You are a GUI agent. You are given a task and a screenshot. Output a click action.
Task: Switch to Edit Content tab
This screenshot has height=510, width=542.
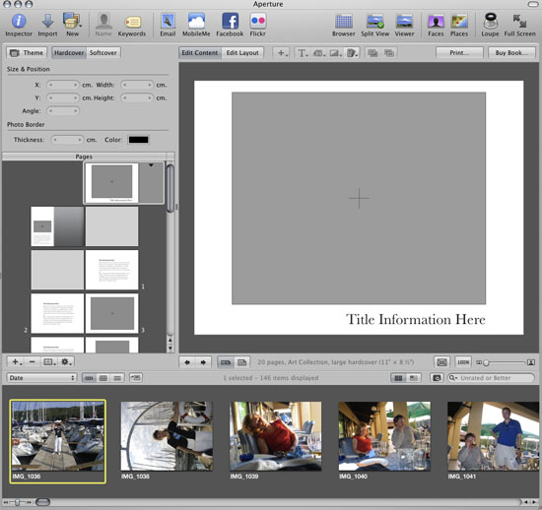pos(200,53)
